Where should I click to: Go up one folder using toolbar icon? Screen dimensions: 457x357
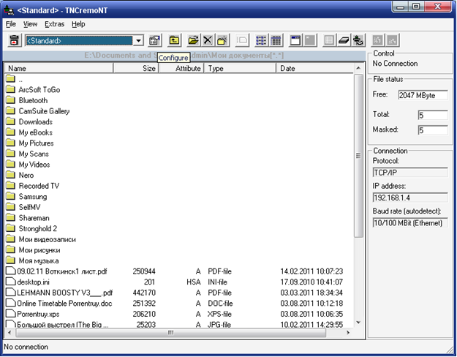tap(174, 41)
